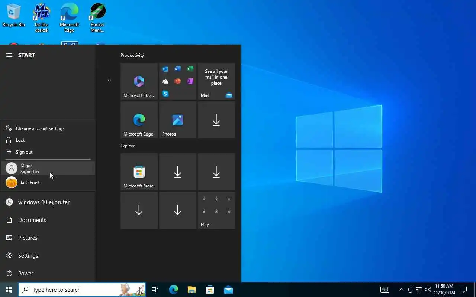Open Documents from Start sidebar
Image resolution: width=476 pixels, height=297 pixels.
point(48,220)
